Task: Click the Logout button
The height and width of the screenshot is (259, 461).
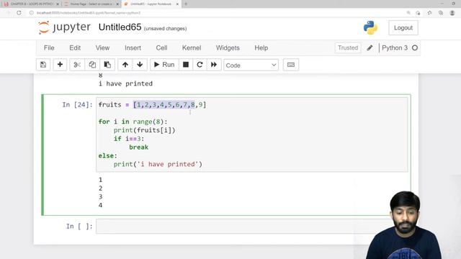Action: (x=403, y=28)
